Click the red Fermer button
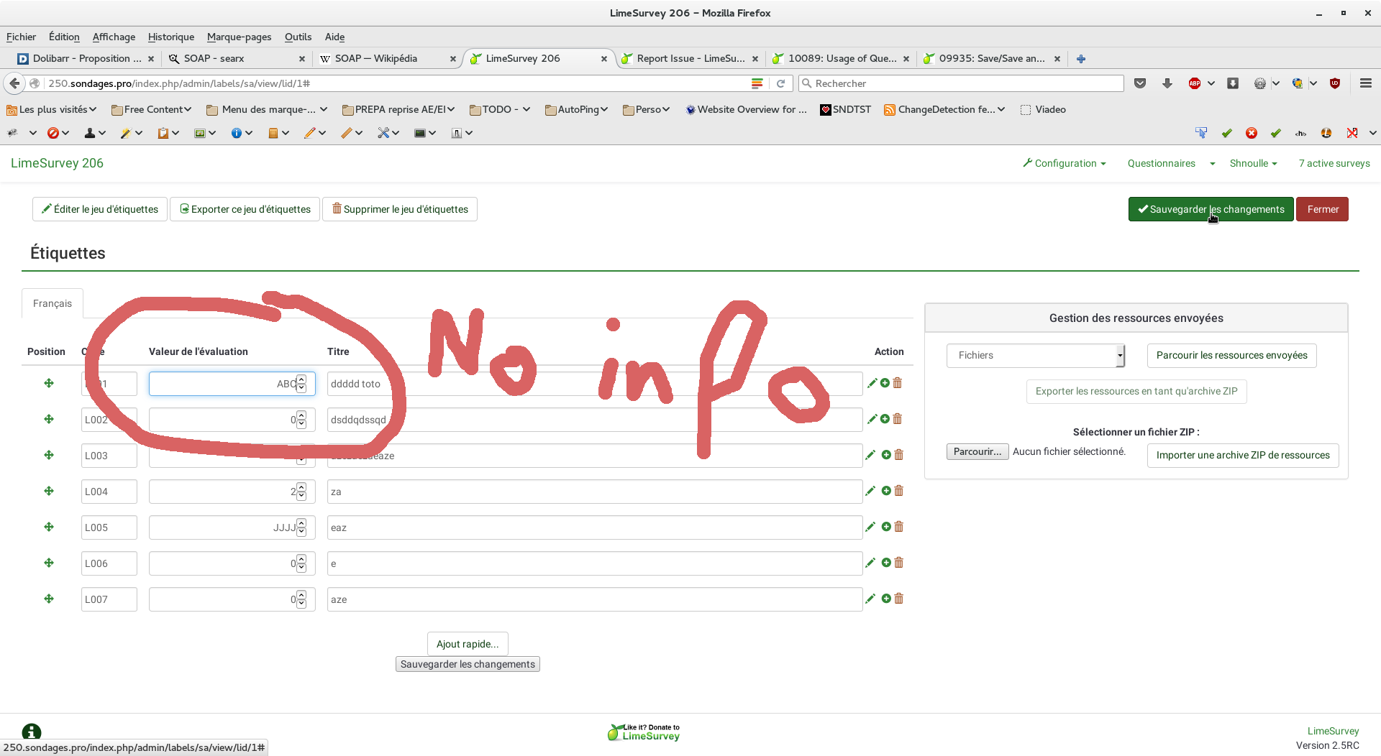 coord(1322,209)
